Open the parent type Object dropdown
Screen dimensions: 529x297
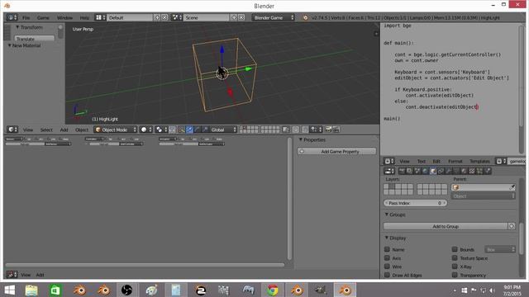(483, 196)
